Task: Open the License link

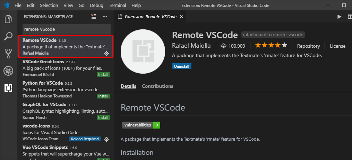Action: 338,46
